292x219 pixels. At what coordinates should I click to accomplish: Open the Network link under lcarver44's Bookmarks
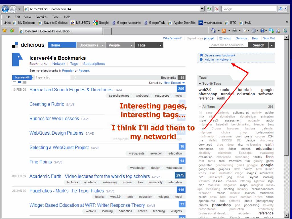(x=59, y=64)
